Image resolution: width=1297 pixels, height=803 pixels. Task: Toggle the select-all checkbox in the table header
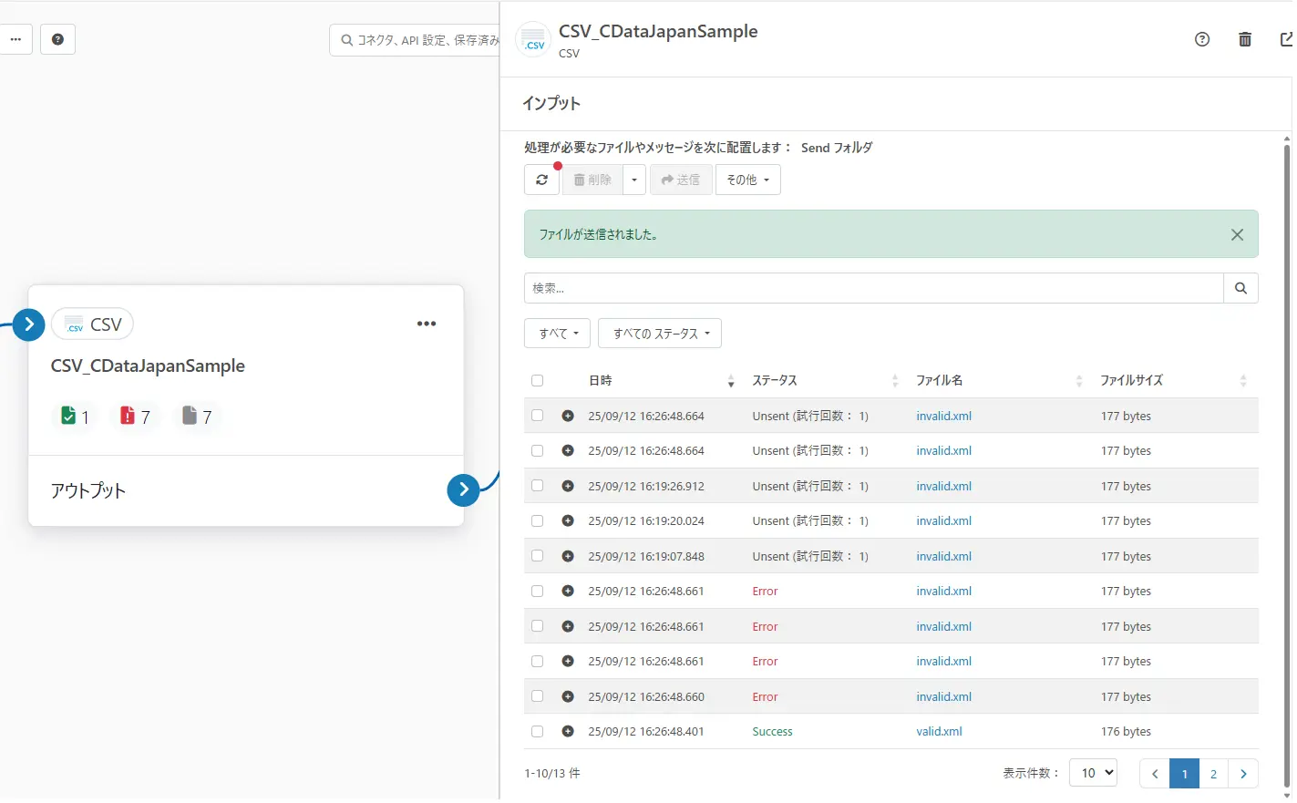click(x=537, y=380)
